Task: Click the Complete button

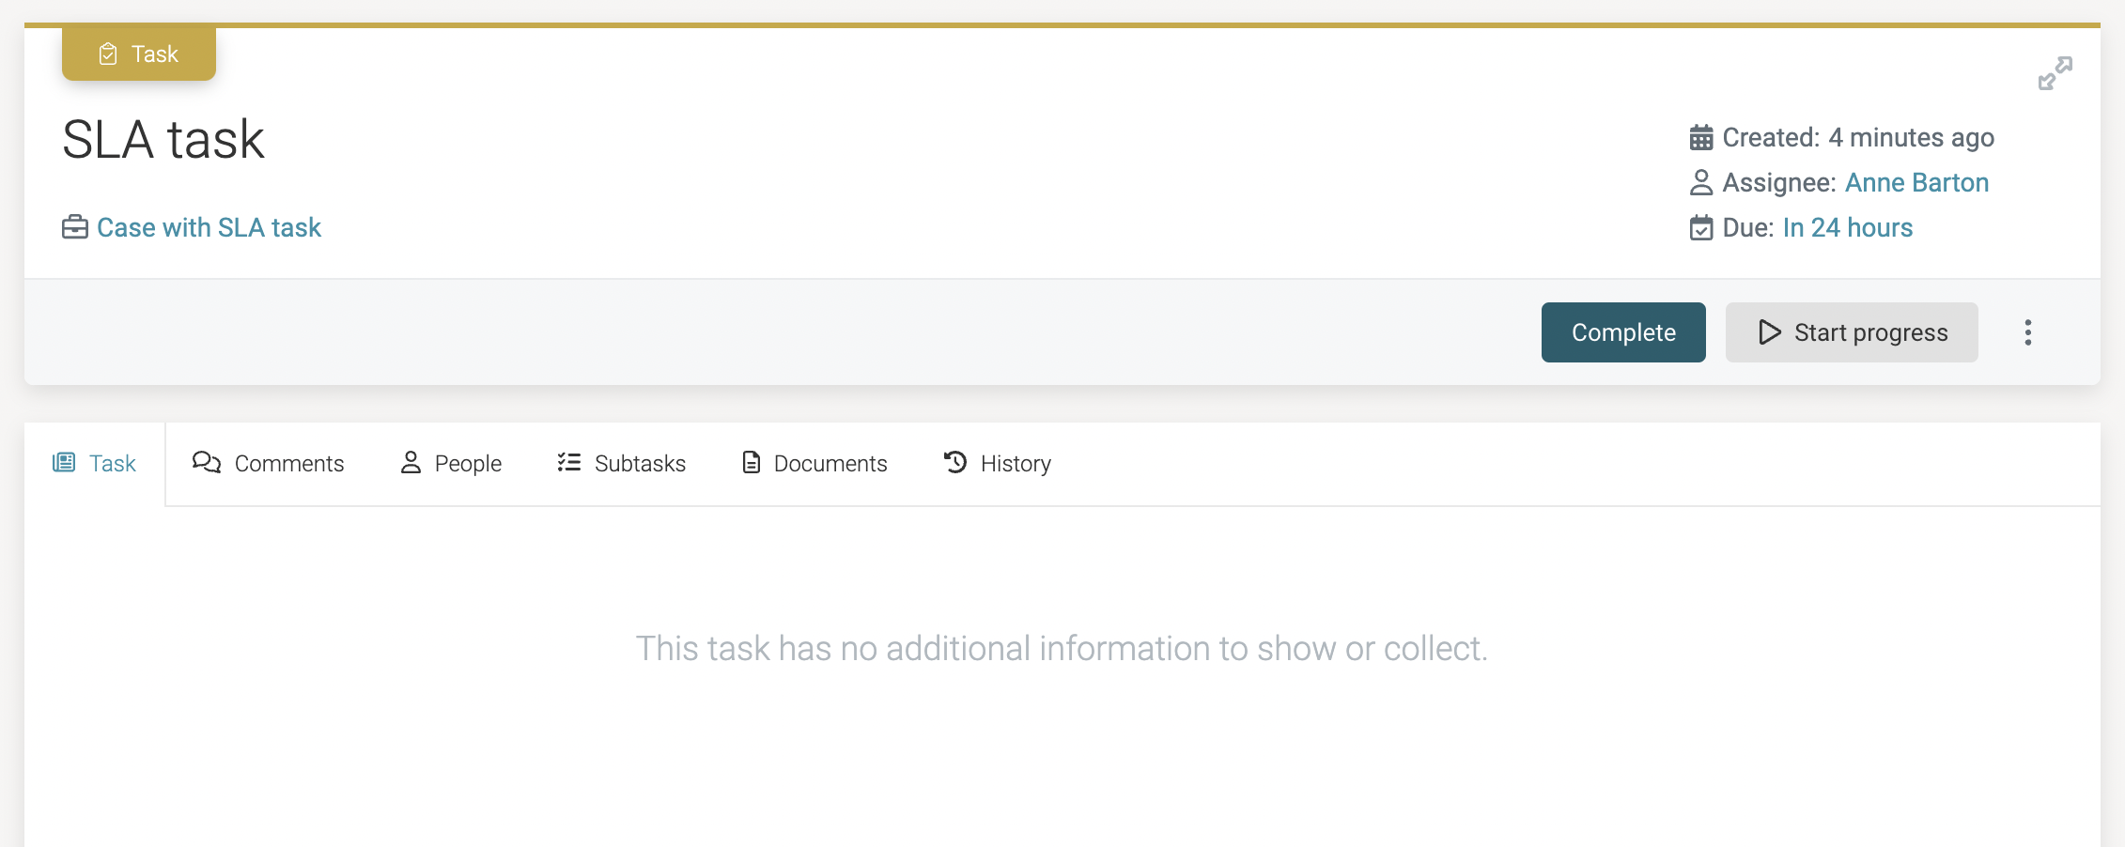Action: [x=1622, y=332]
